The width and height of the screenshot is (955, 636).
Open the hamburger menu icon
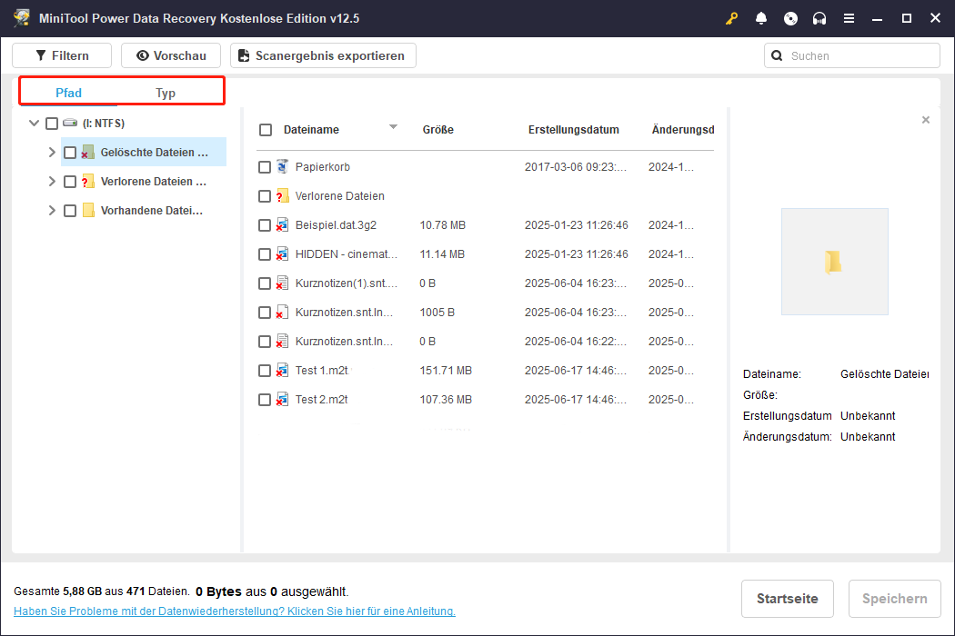[x=849, y=18]
